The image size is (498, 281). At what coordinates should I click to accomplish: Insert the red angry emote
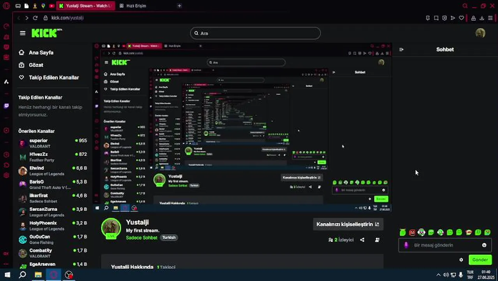coord(412,233)
